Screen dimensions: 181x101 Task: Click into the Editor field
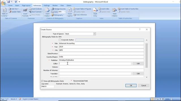point(95,64)
